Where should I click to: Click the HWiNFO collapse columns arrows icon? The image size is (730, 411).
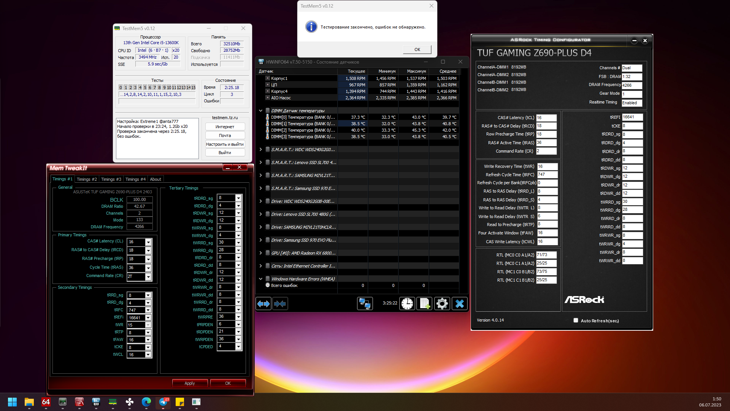pyautogui.click(x=280, y=304)
